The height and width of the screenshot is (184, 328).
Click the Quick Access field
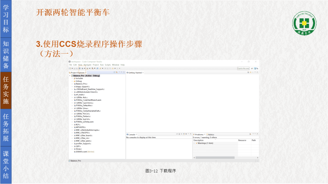point(243,68)
